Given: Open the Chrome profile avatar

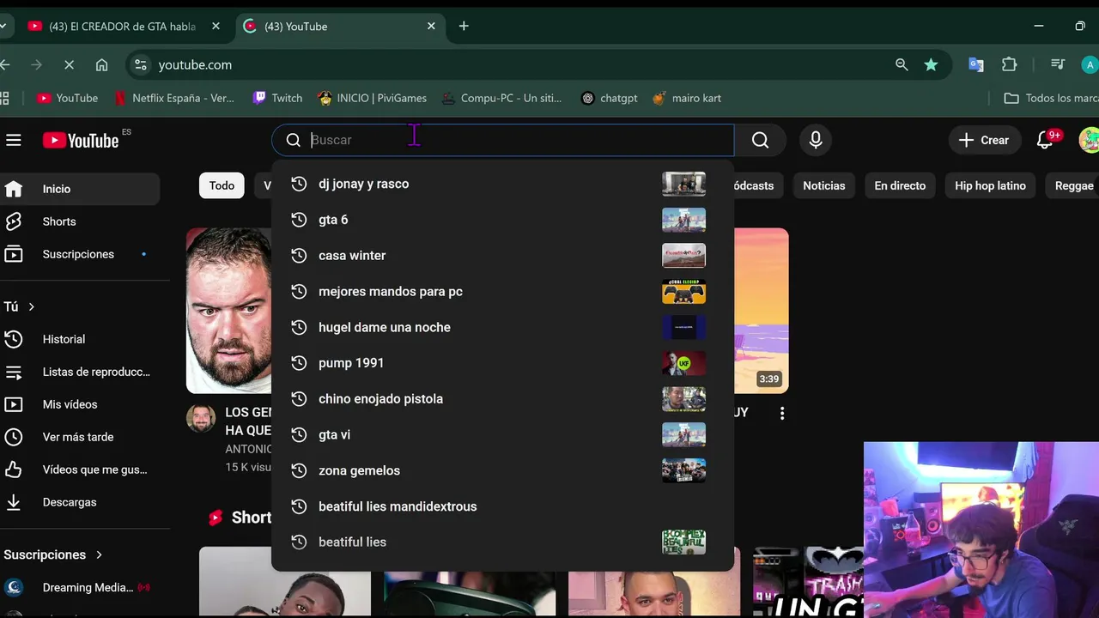Looking at the screenshot, I should [1090, 64].
